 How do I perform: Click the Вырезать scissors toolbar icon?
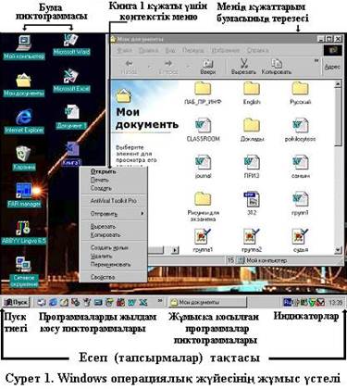tap(243, 67)
